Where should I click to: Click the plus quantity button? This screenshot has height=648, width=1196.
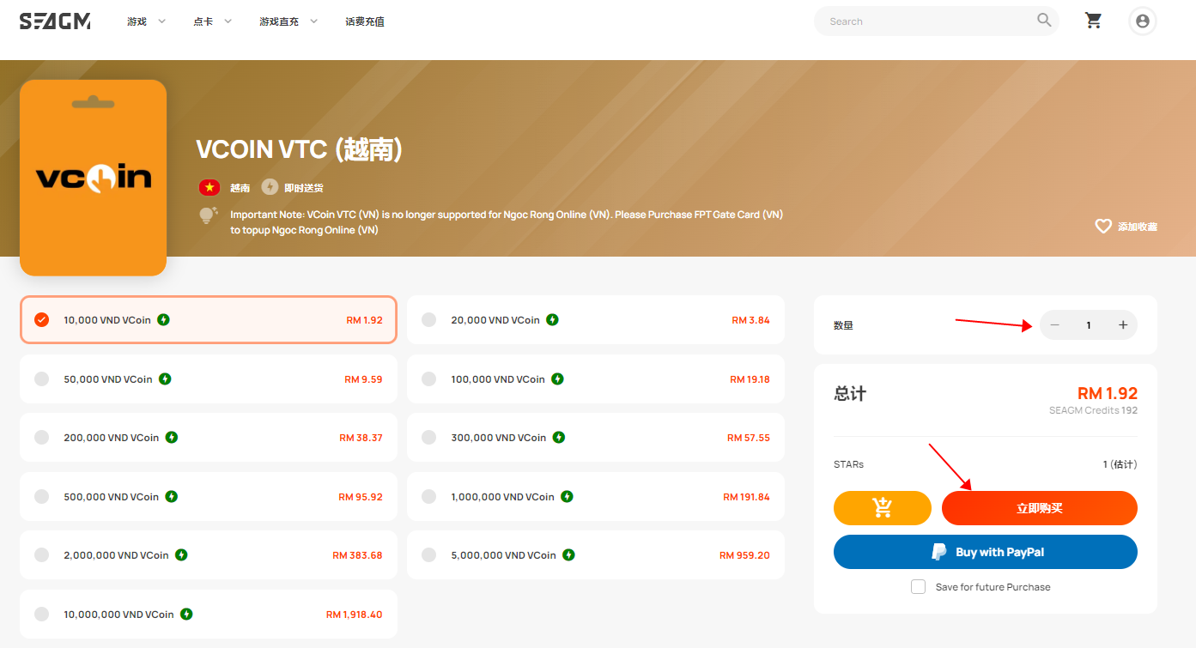pyautogui.click(x=1122, y=325)
